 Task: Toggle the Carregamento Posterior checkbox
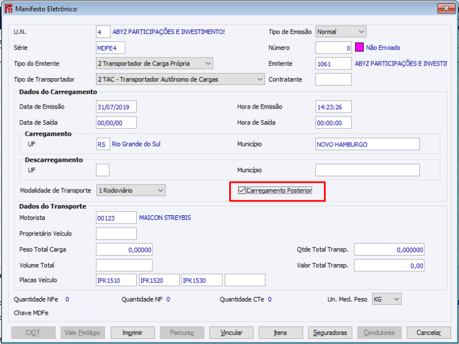[x=242, y=191]
